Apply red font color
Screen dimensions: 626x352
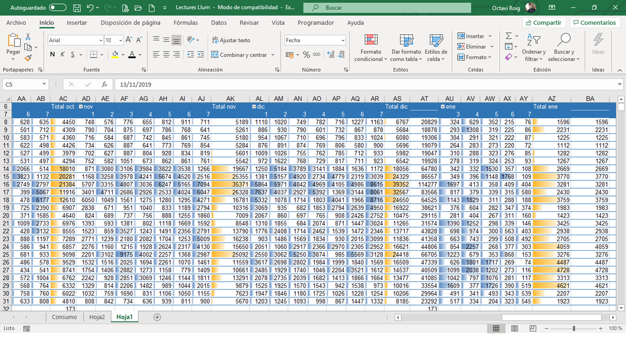pos(132,55)
